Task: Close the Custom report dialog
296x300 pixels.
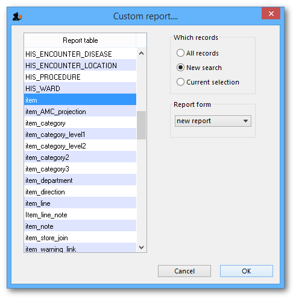Action: [x=271, y=13]
